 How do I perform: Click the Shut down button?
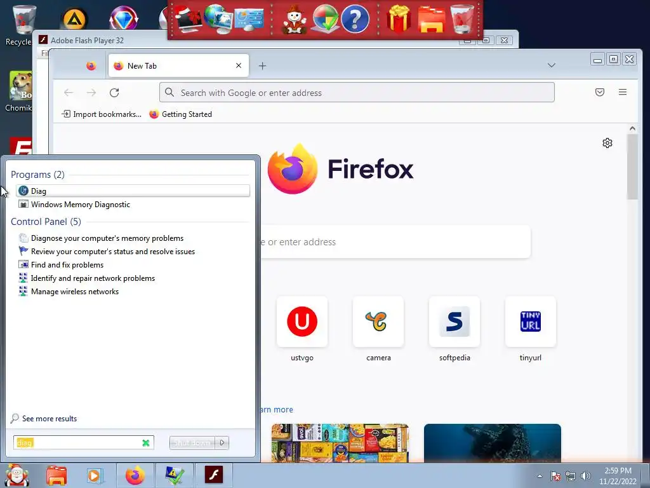[x=192, y=443]
